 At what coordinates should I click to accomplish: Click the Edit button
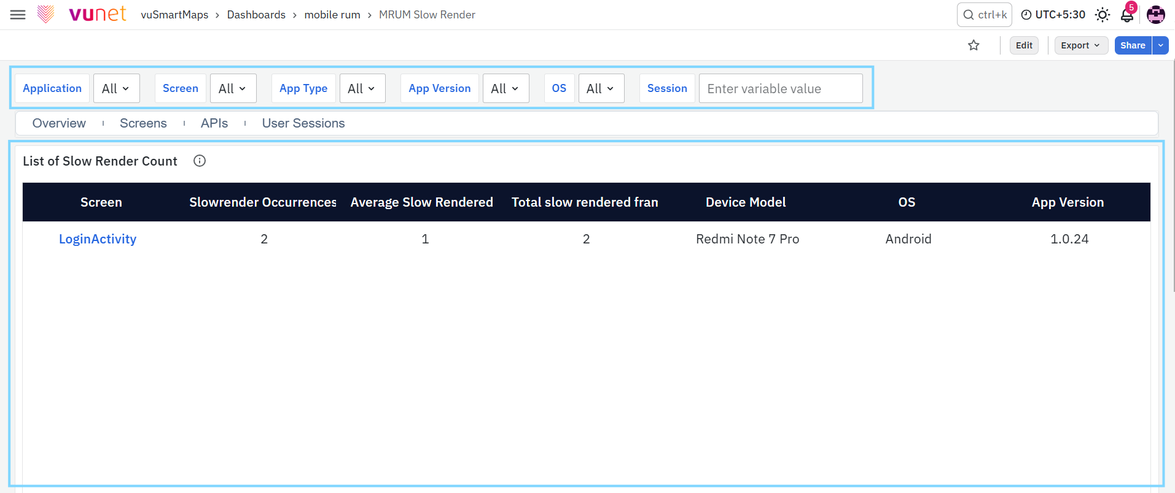(1024, 45)
